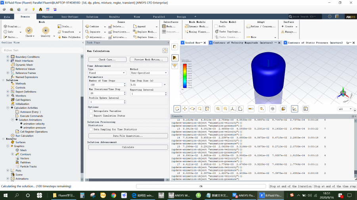This screenshot has width=357, height=200.
Task: Select the pan view tool
Action: click(185, 109)
